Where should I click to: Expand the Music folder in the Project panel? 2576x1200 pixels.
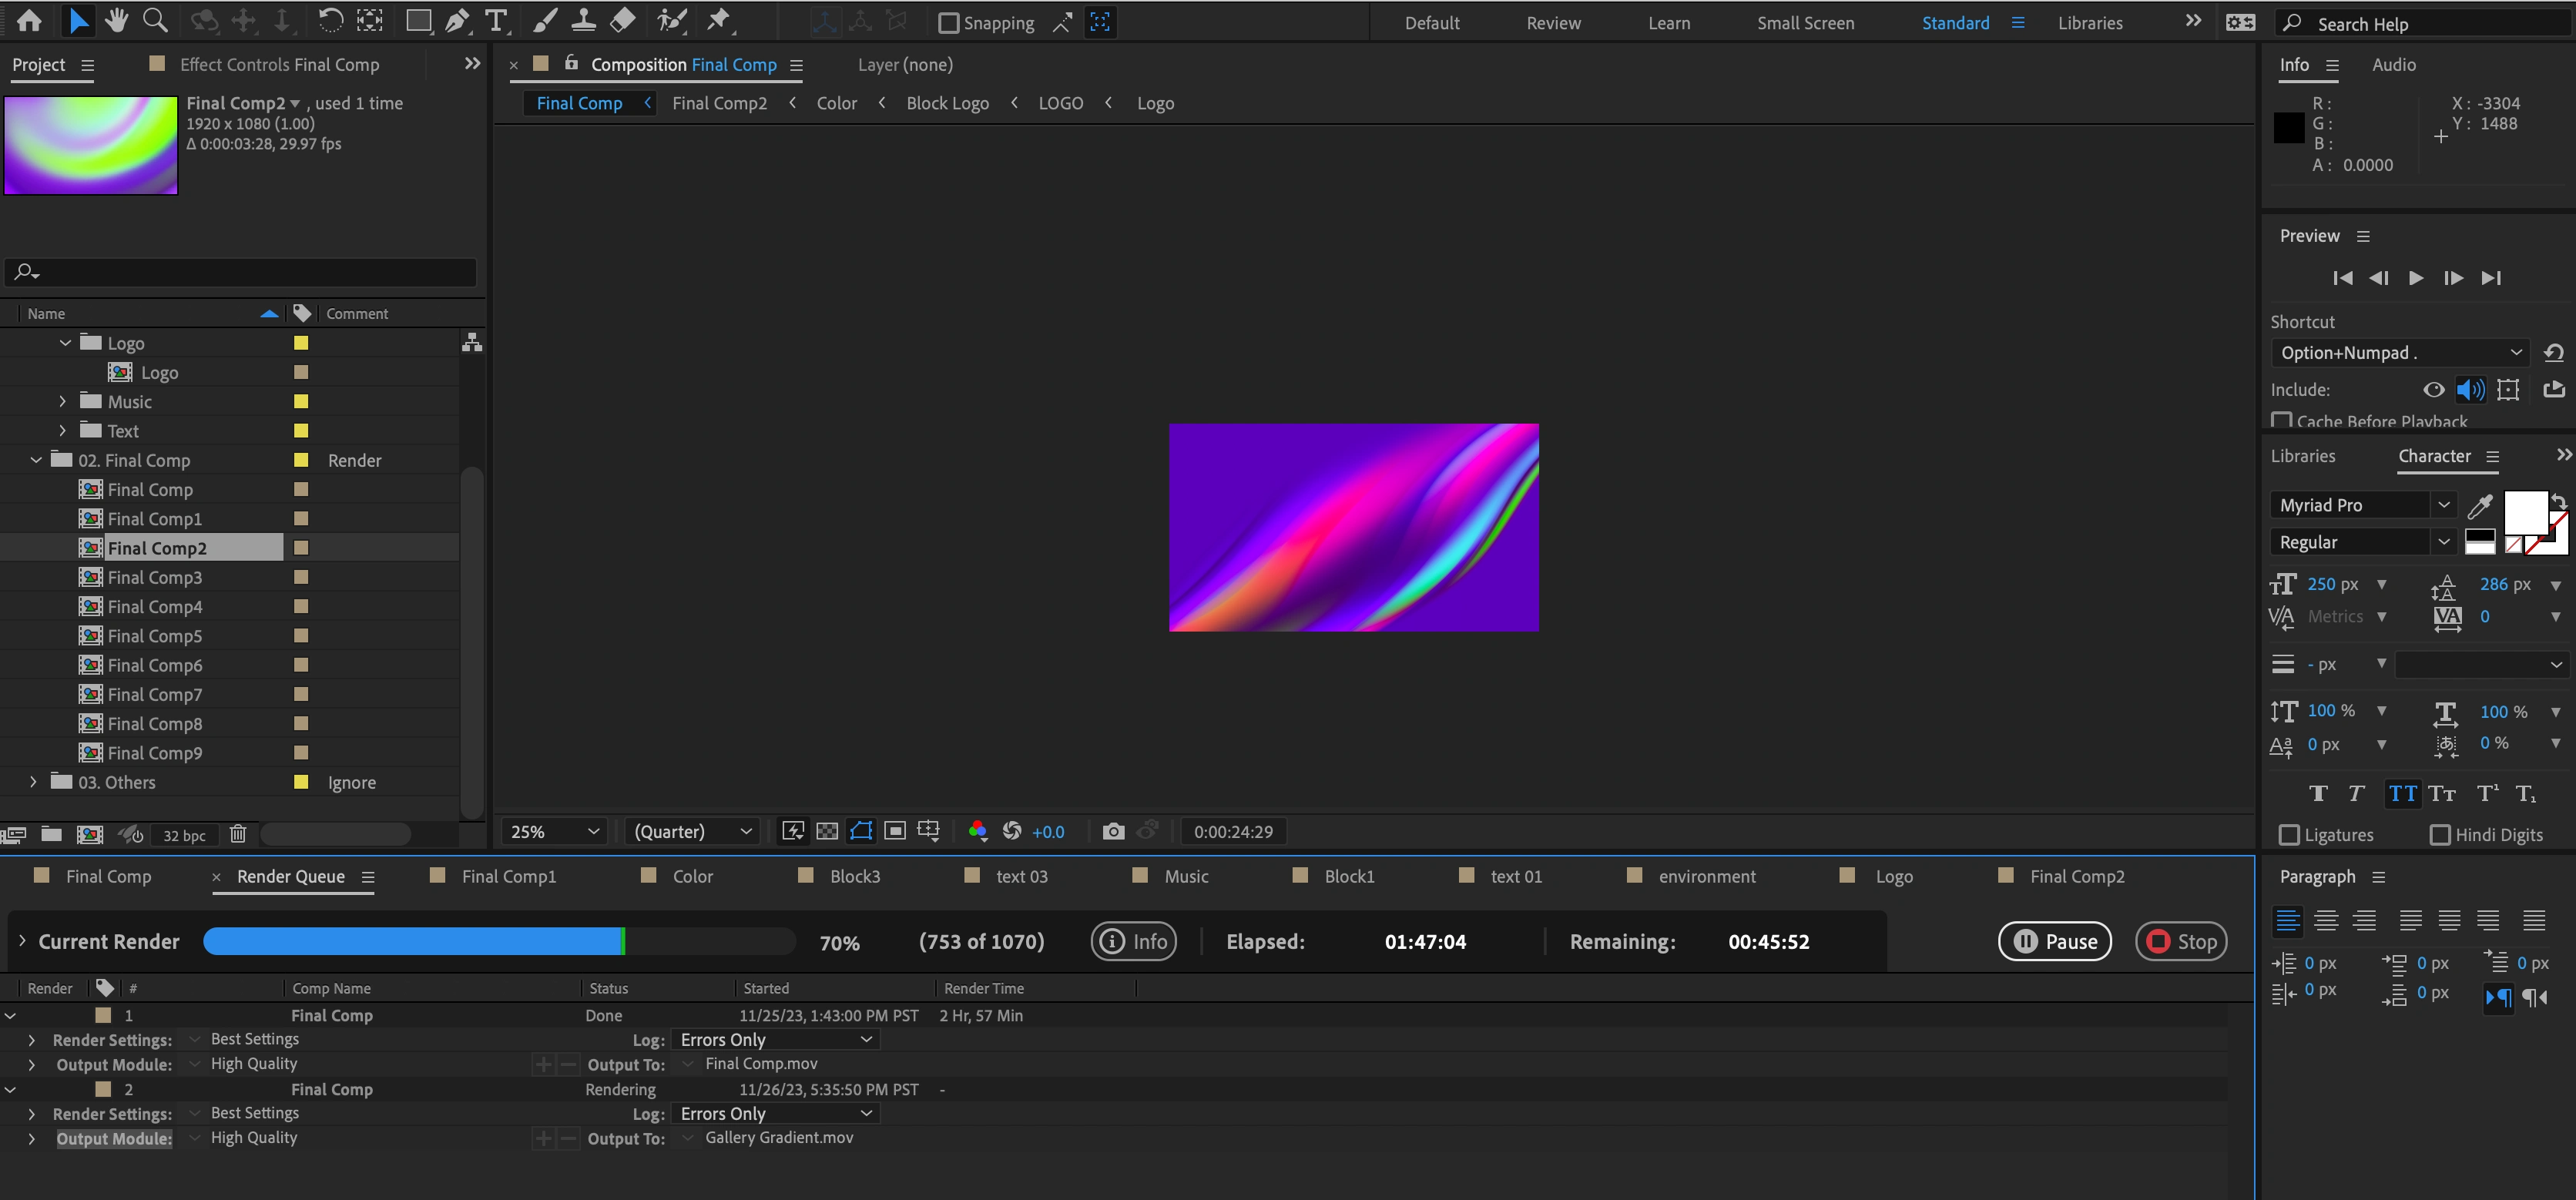(x=62, y=401)
